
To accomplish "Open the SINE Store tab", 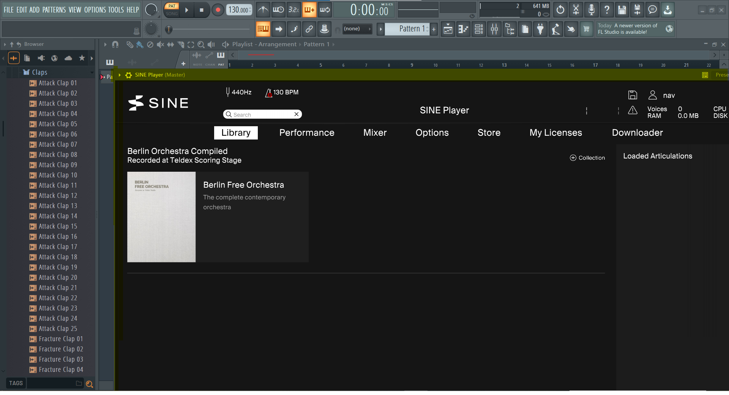I will [x=489, y=133].
